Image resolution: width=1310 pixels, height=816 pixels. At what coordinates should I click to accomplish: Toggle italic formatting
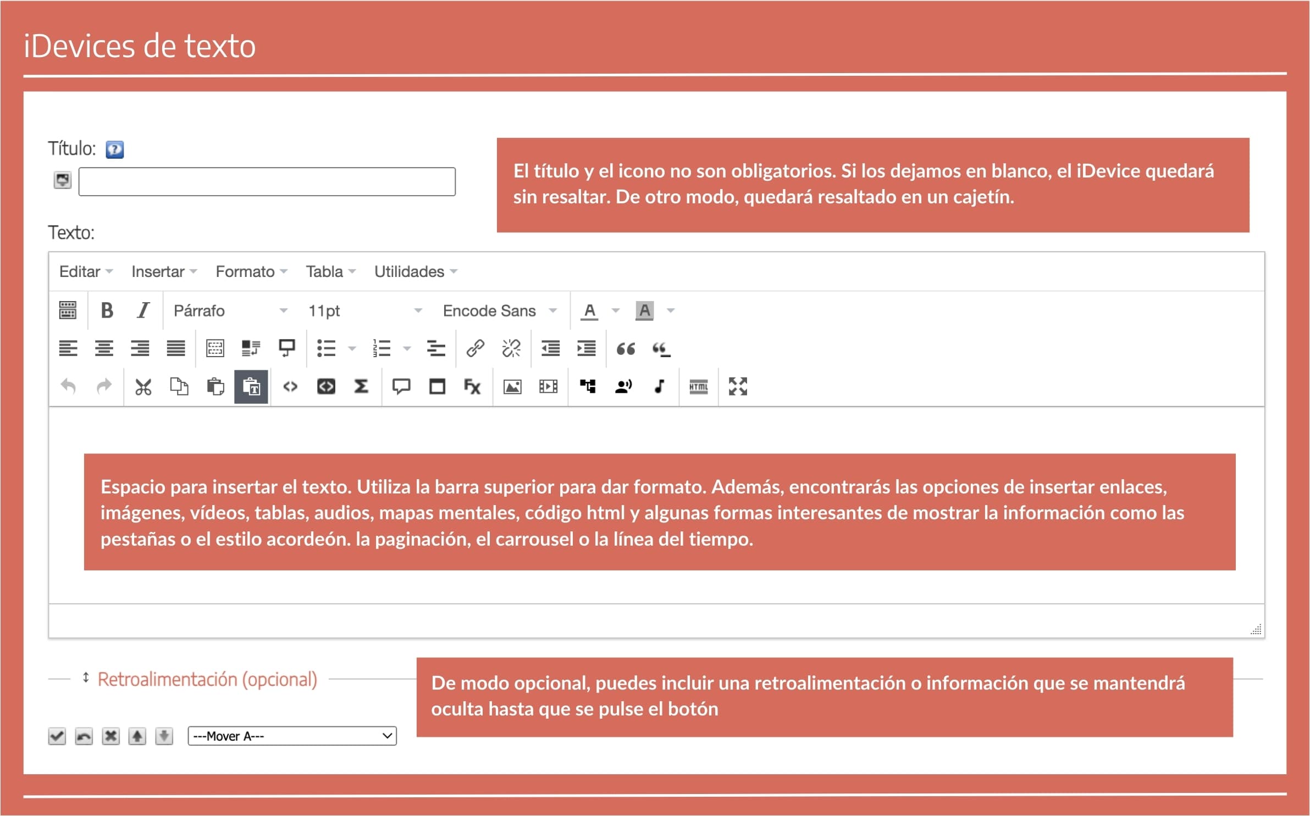pyautogui.click(x=142, y=310)
